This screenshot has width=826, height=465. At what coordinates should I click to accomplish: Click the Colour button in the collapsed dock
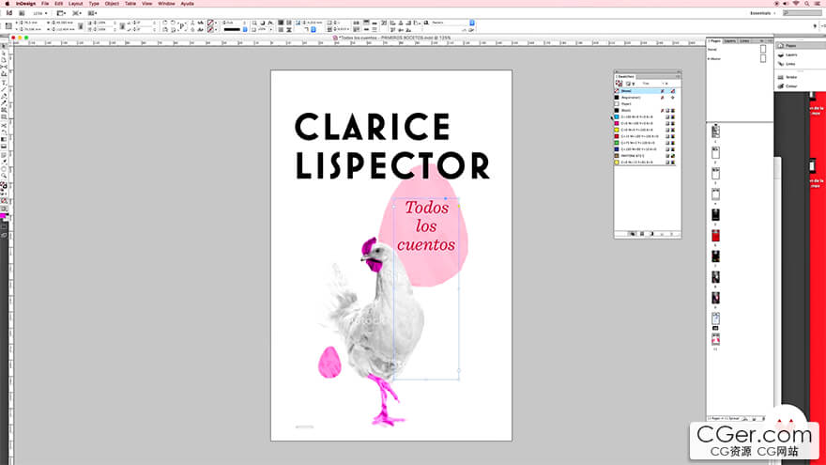tap(788, 85)
